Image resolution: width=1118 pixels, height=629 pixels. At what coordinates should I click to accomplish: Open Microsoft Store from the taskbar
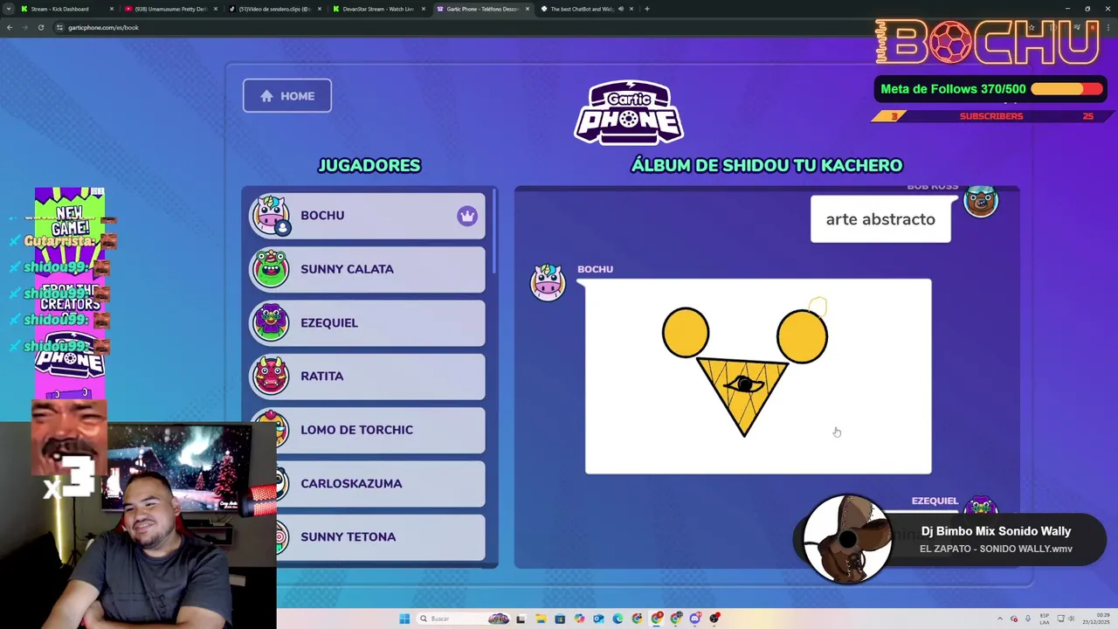(560, 619)
